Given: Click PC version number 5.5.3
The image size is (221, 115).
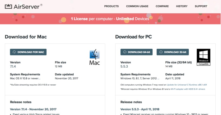Looking at the screenshot, I should pos(124,67).
